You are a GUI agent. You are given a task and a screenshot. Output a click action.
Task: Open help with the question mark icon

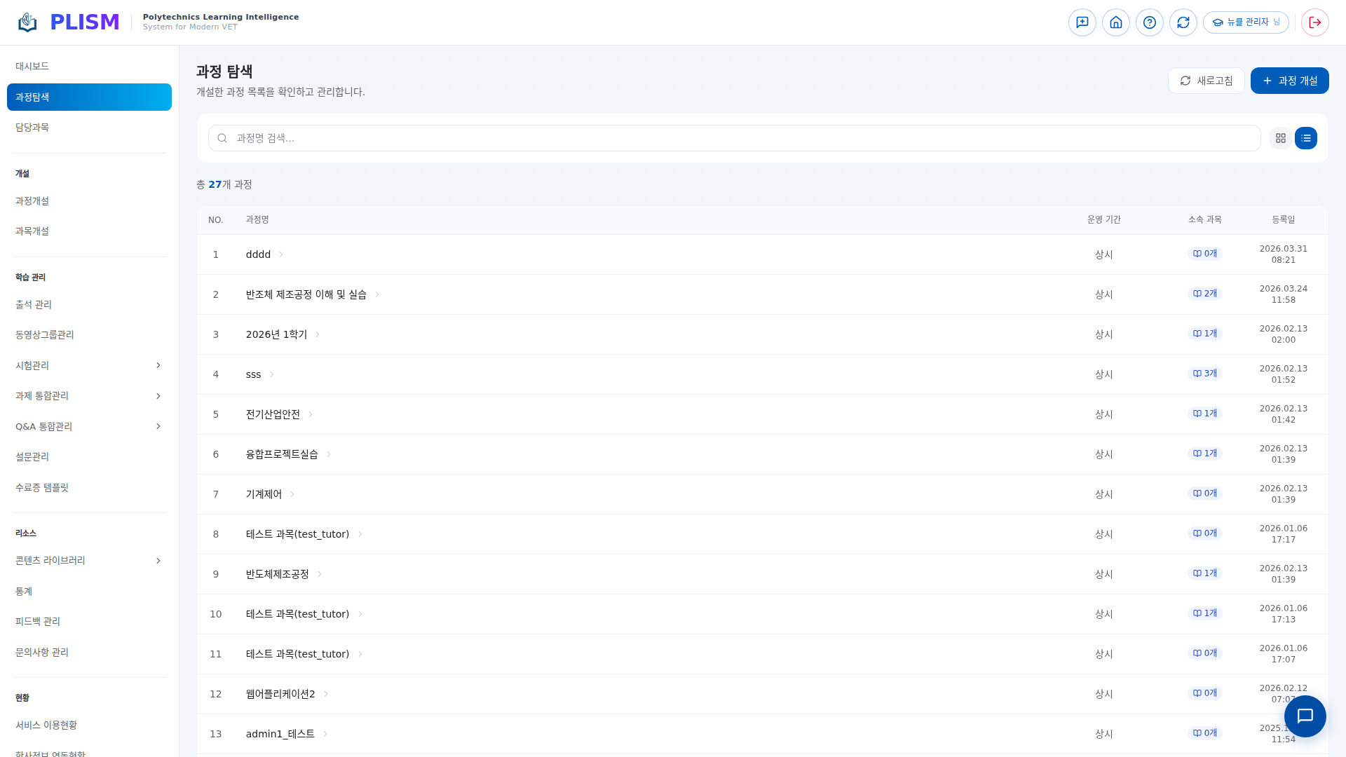[x=1149, y=22]
